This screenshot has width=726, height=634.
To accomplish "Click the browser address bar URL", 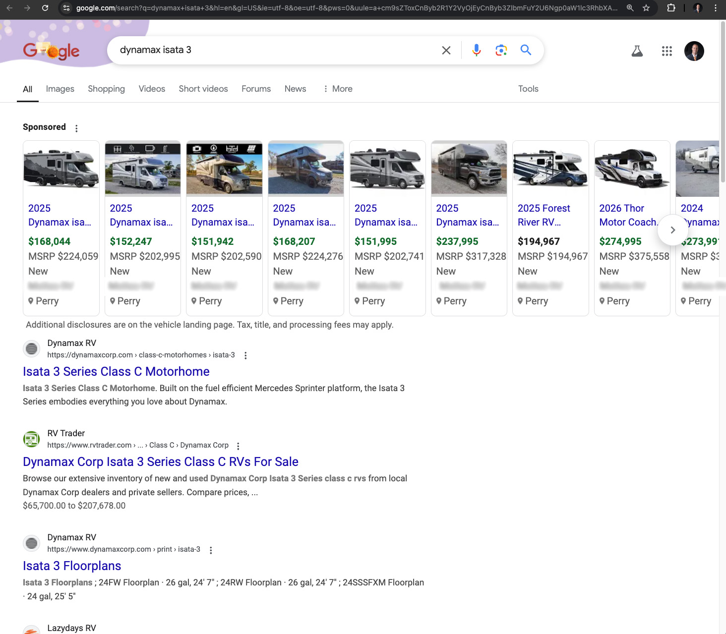I will point(347,8).
